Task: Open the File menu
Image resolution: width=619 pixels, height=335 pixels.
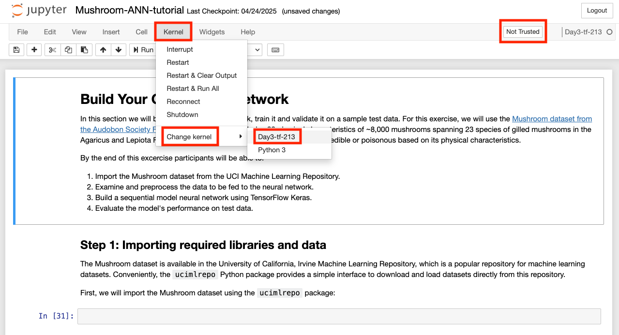Action: pos(22,32)
